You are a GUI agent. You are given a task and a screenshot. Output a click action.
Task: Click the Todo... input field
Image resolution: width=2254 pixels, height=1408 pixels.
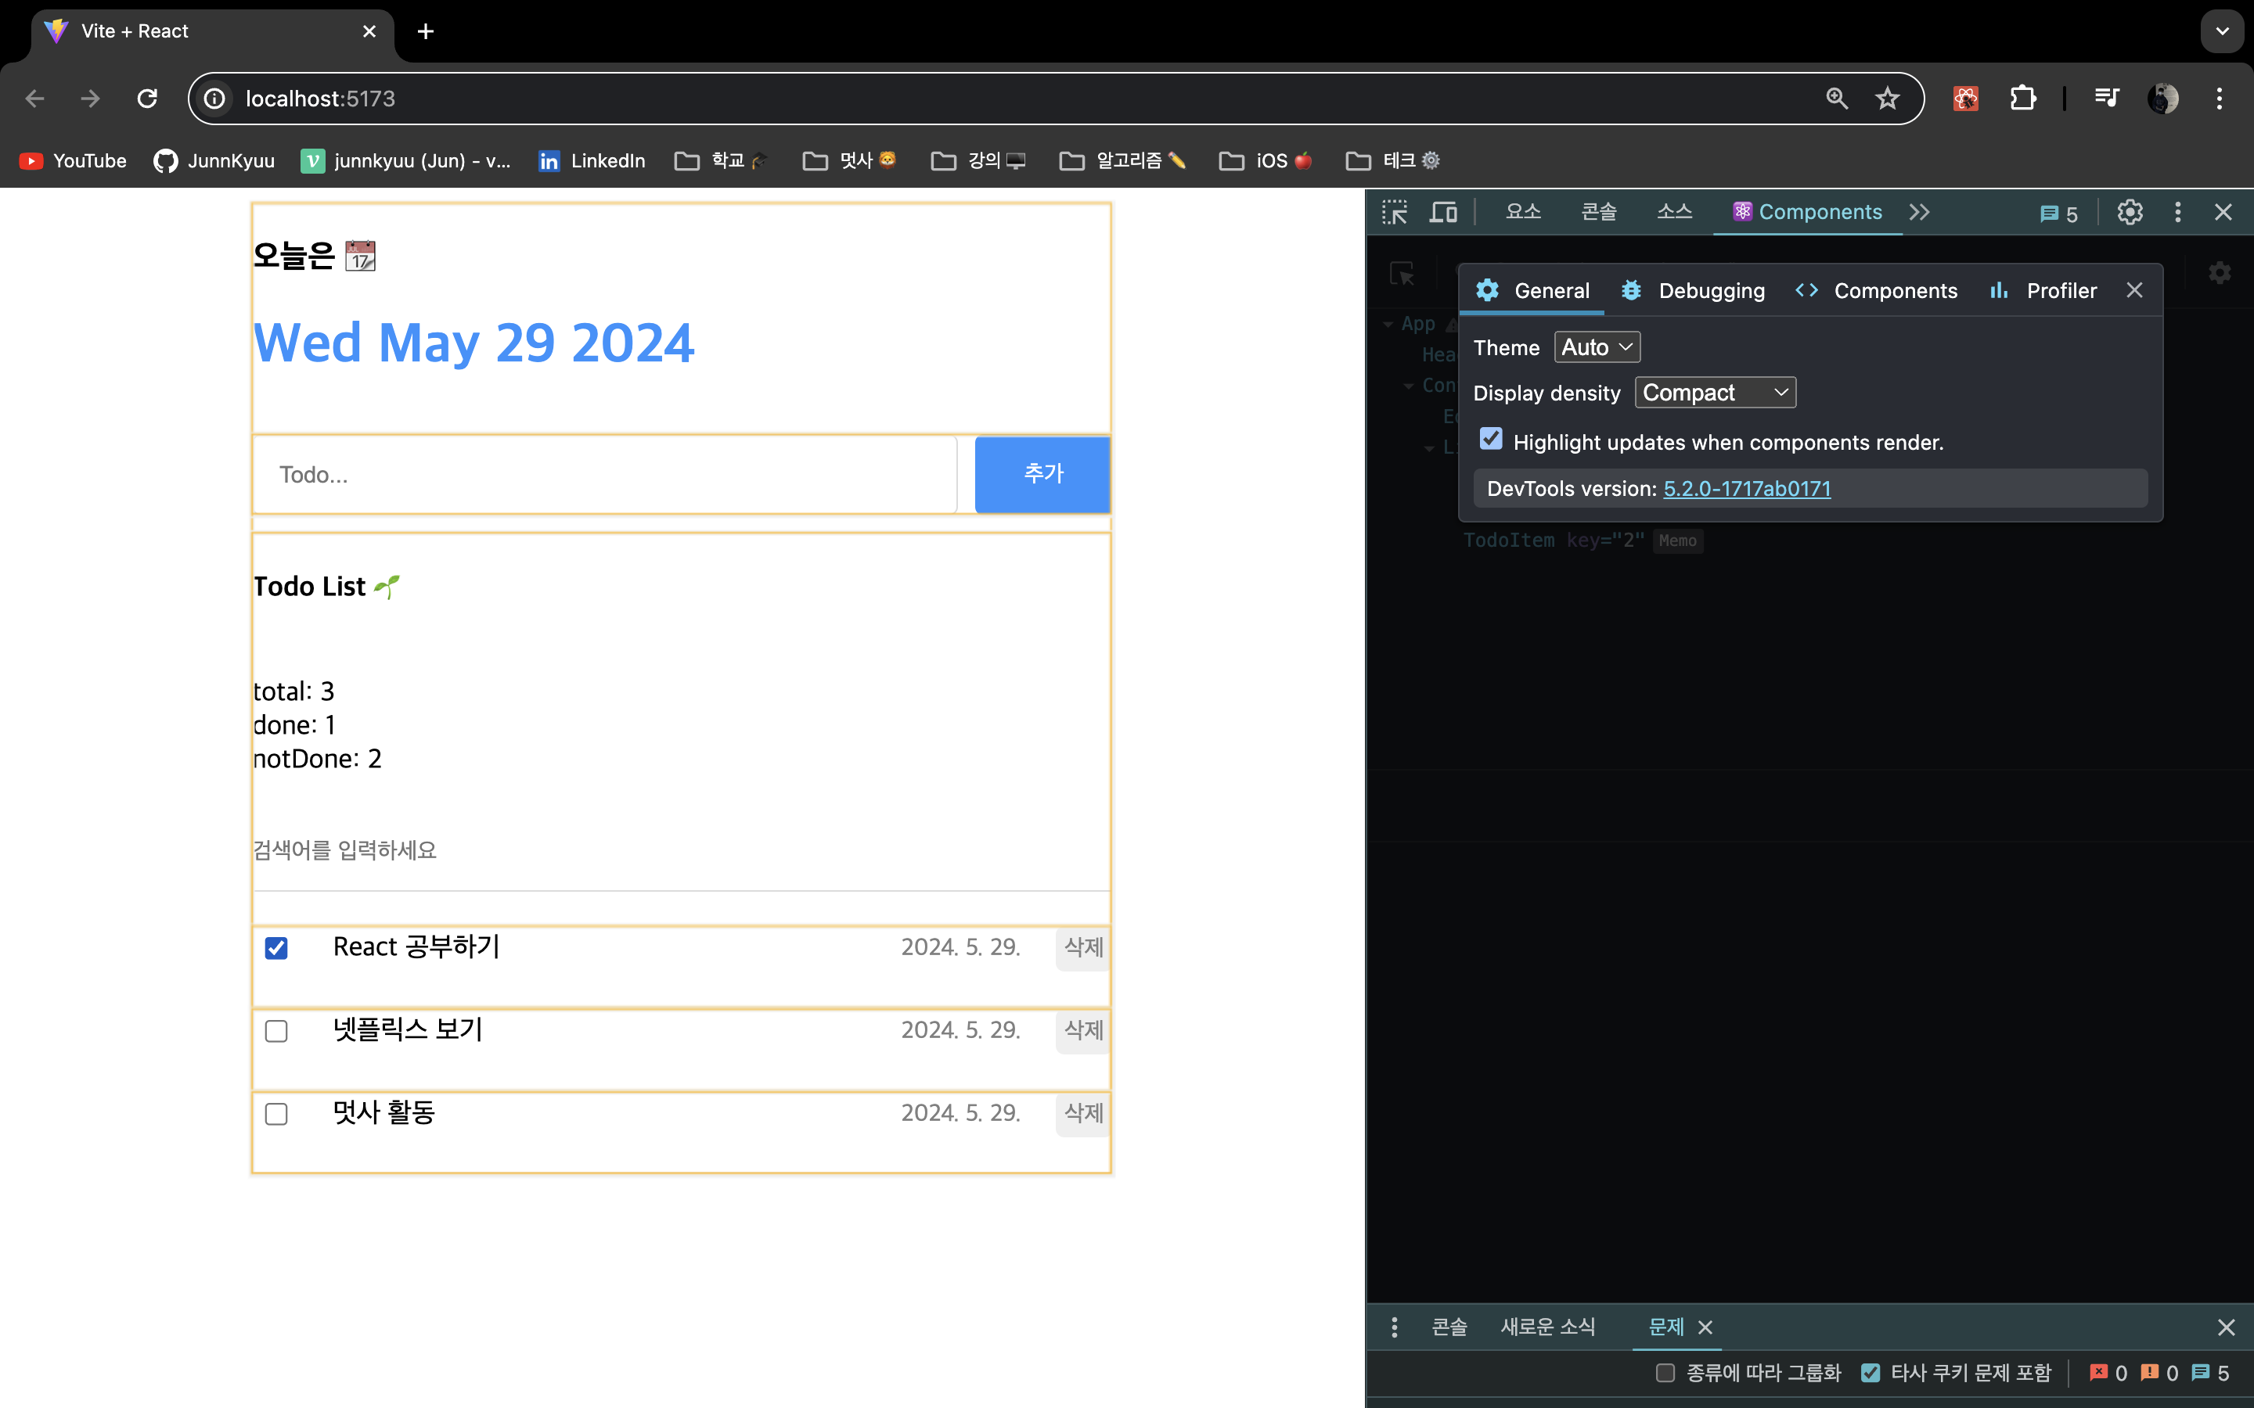click(606, 475)
